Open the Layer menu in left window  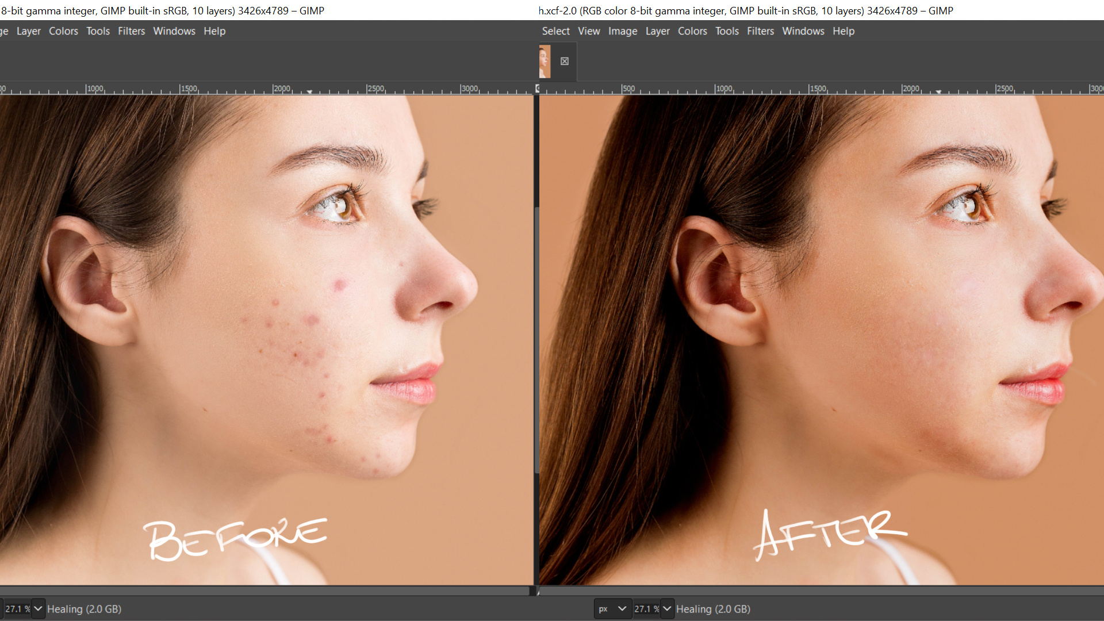click(28, 31)
